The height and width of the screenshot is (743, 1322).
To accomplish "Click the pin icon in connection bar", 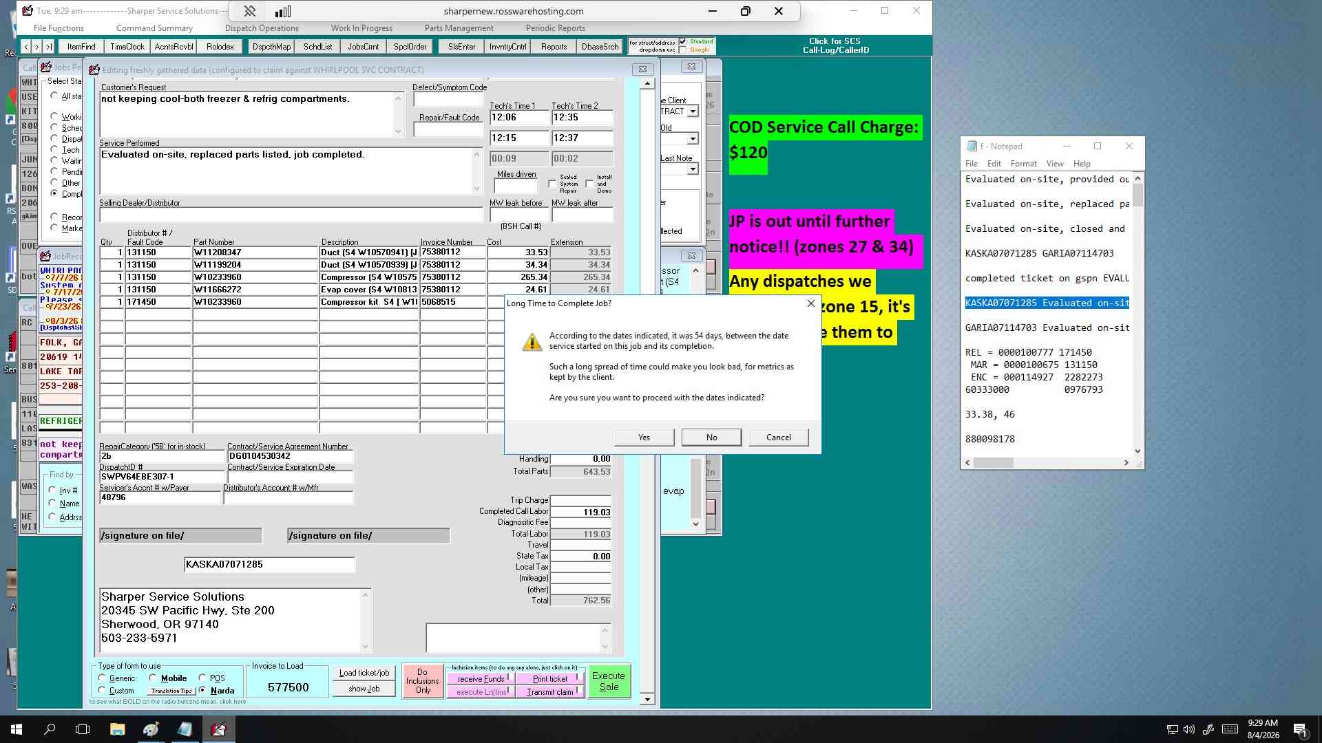I will [250, 11].
